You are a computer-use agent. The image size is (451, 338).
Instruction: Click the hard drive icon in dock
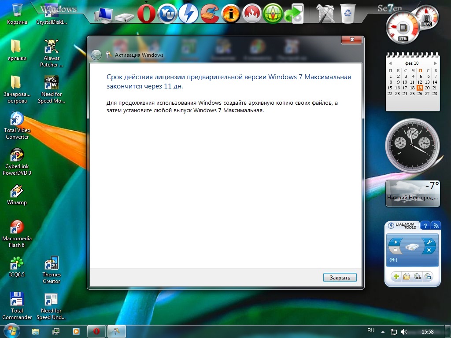pyautogui.click(x=124, y=17)
